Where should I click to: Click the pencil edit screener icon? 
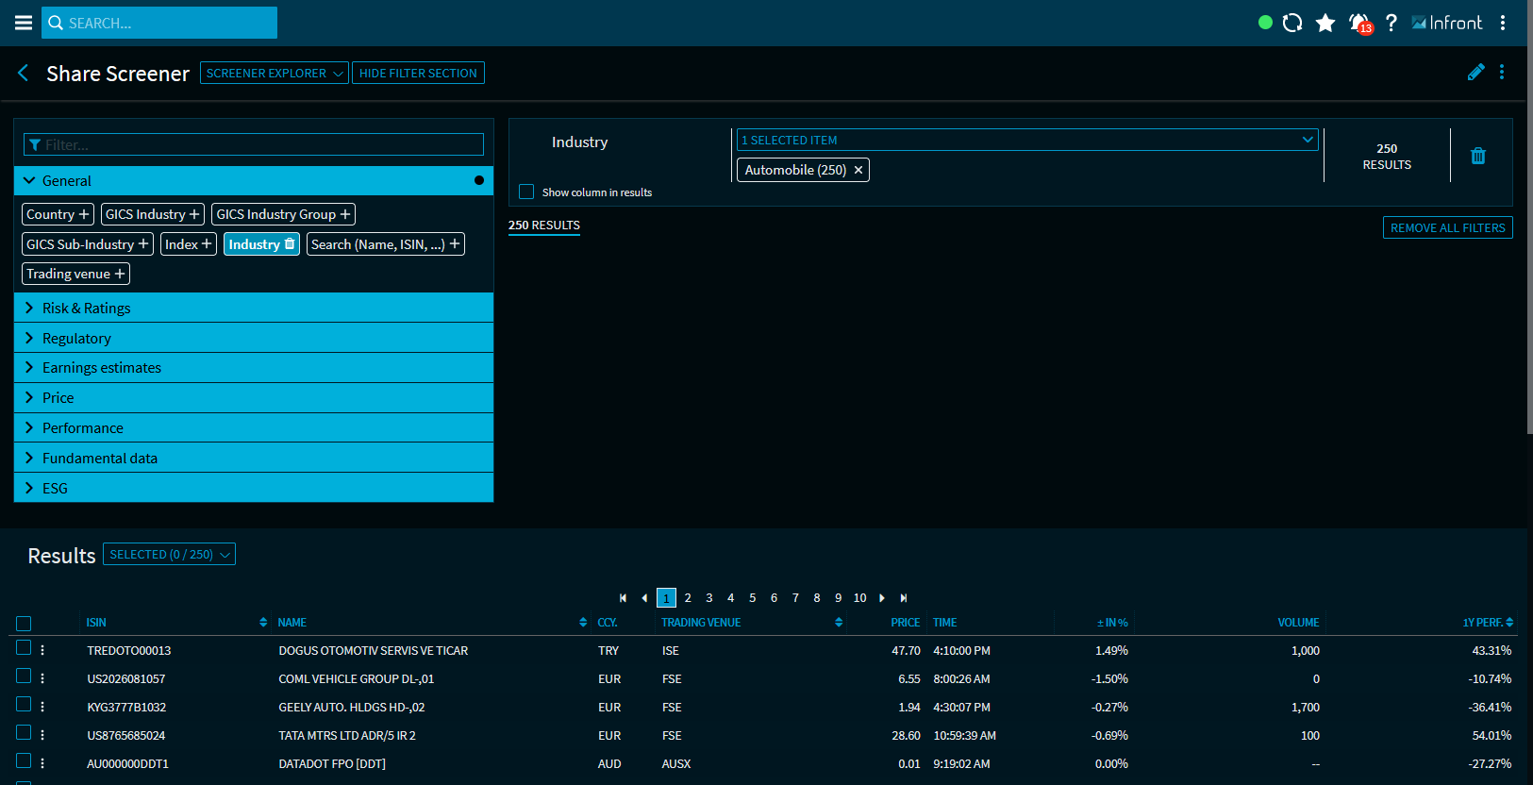point(1475,73)
